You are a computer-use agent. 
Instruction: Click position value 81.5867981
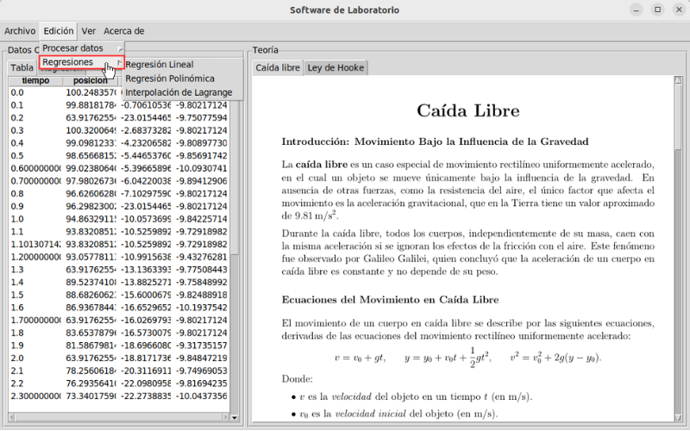coord(91,347)
